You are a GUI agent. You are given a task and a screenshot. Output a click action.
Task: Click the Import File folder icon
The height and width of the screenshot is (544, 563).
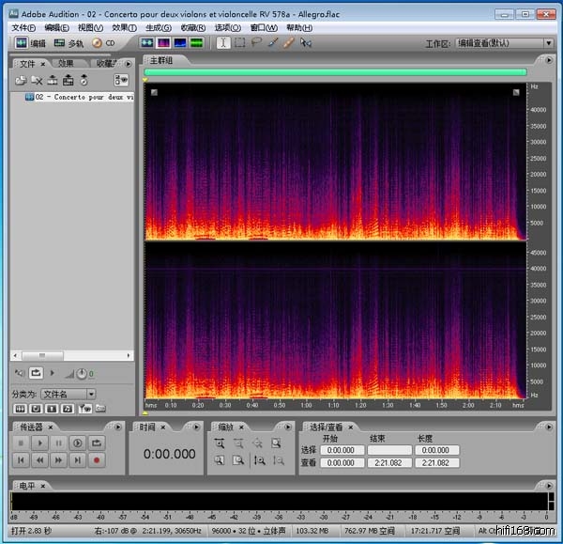coord(22,81)
